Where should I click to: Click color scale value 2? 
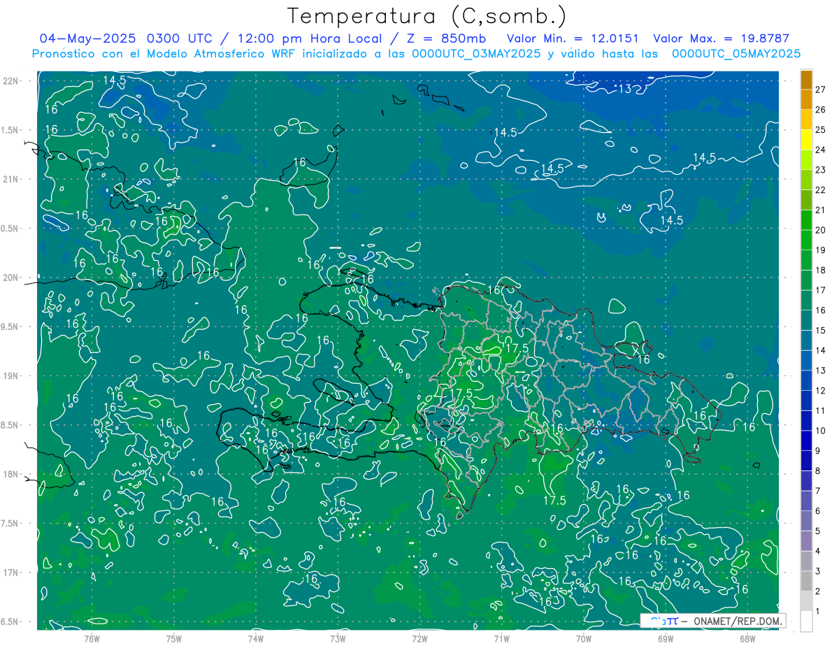point(818,591)
